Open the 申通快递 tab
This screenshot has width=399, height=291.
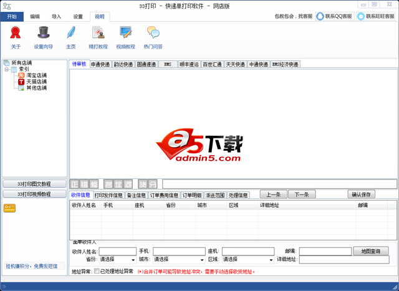coord(100,64)
